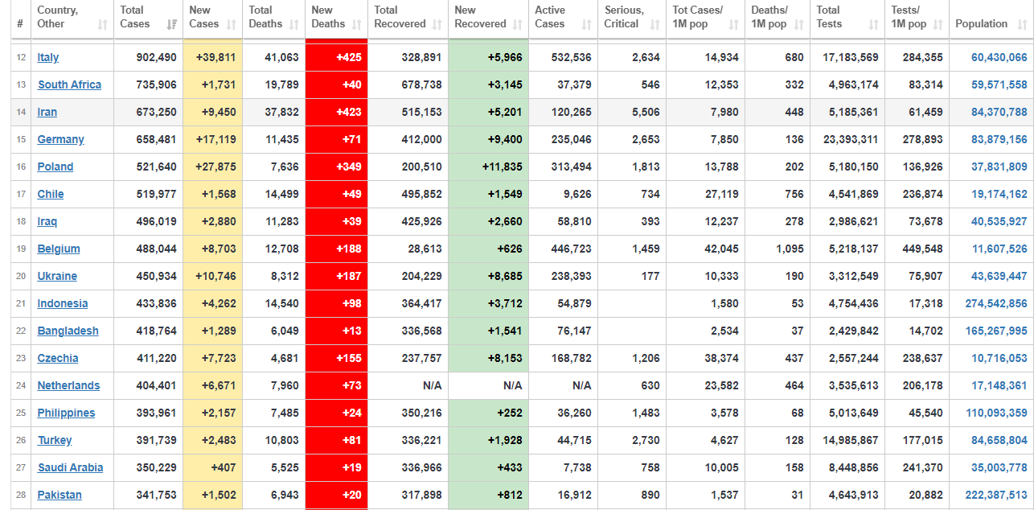Open the Czechia country link

click(x=58, y=358)
